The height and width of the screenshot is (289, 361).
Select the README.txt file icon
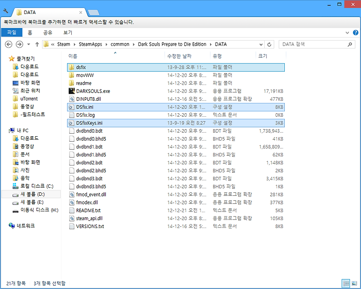click(72, 210)
